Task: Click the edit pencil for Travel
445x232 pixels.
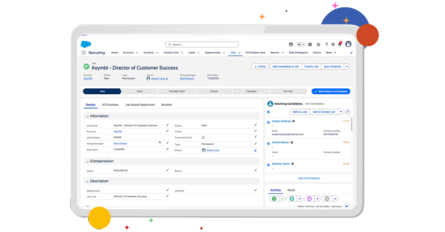Action: tap(255, 131)
